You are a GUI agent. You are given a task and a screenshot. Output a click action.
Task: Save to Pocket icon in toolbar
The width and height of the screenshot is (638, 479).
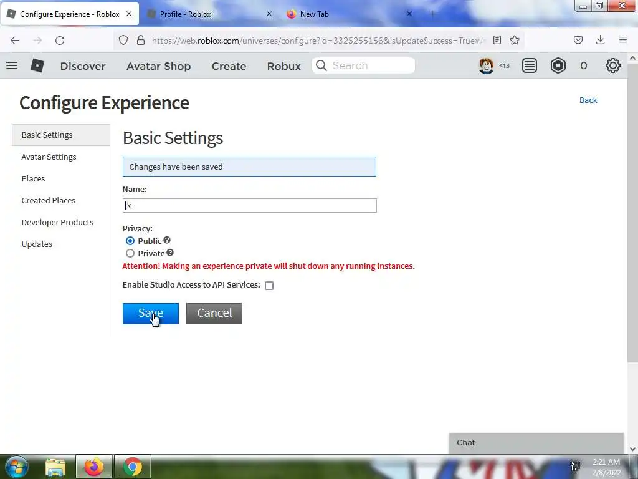578,40
